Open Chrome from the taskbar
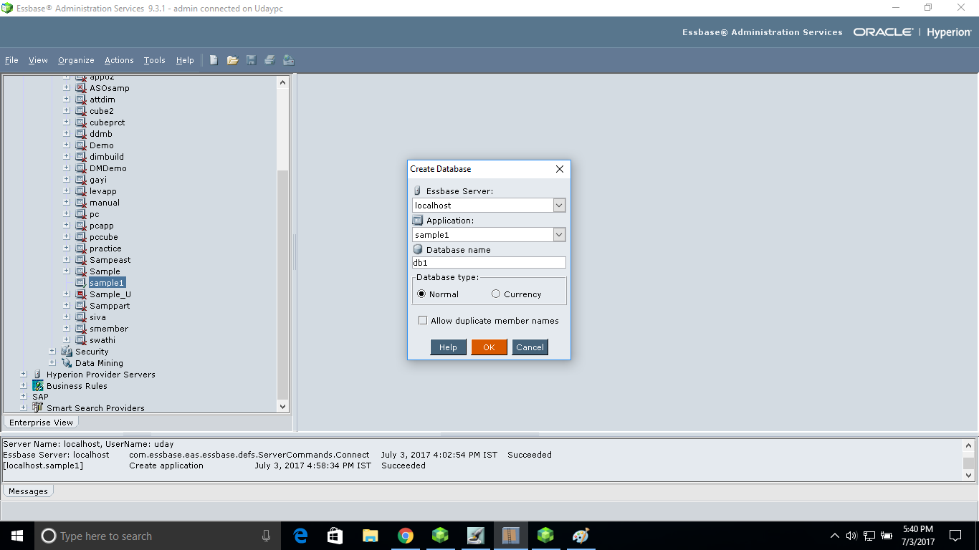Screen dimensions: 979x550 point(405,536)
